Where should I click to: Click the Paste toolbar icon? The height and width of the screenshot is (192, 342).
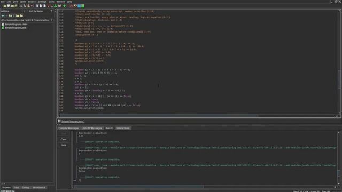tap(28, 6)
